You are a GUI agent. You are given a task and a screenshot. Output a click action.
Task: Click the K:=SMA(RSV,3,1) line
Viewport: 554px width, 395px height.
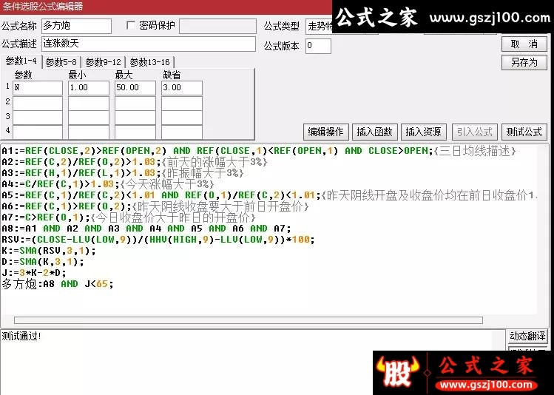pyautogui.click(x=48, y=251)
